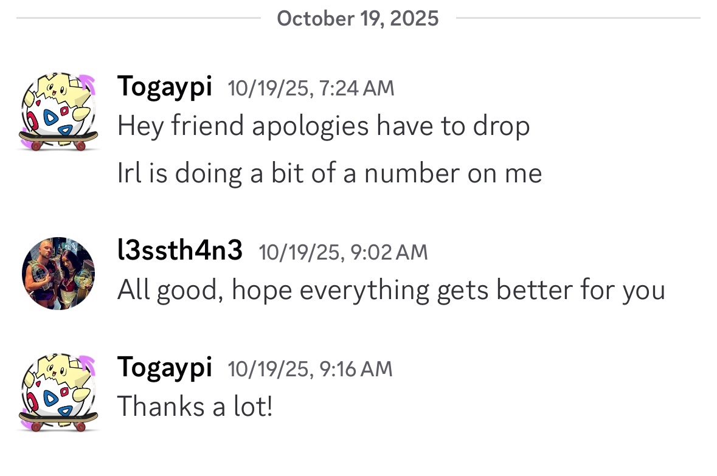The height and width of the screenshot is (476, 717).
Task: Click the 9:02 AM timestamp
Action: coord(343,252)
